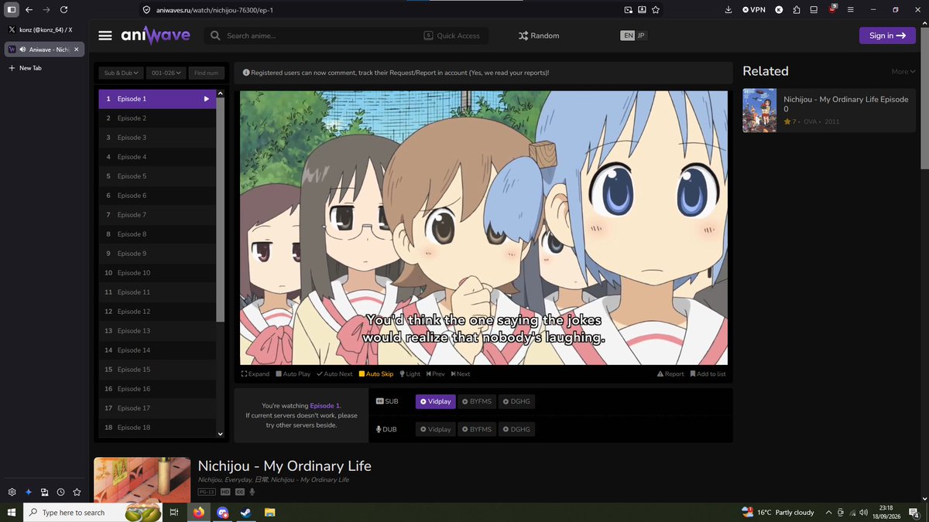Open the AniWave hamburger menu
This screenshot has width=929, height=522.
pos(106,36)
